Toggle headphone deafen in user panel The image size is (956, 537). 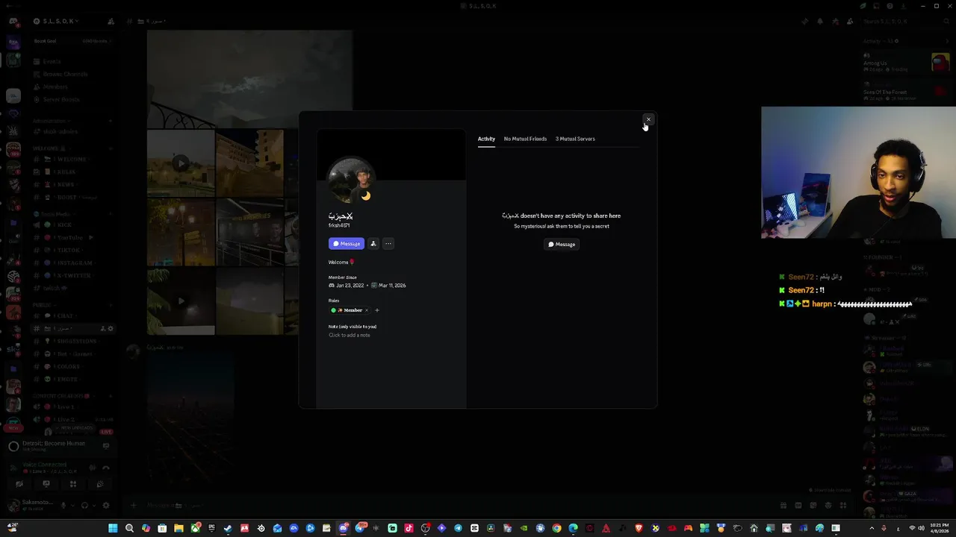(x=84, y=505)
